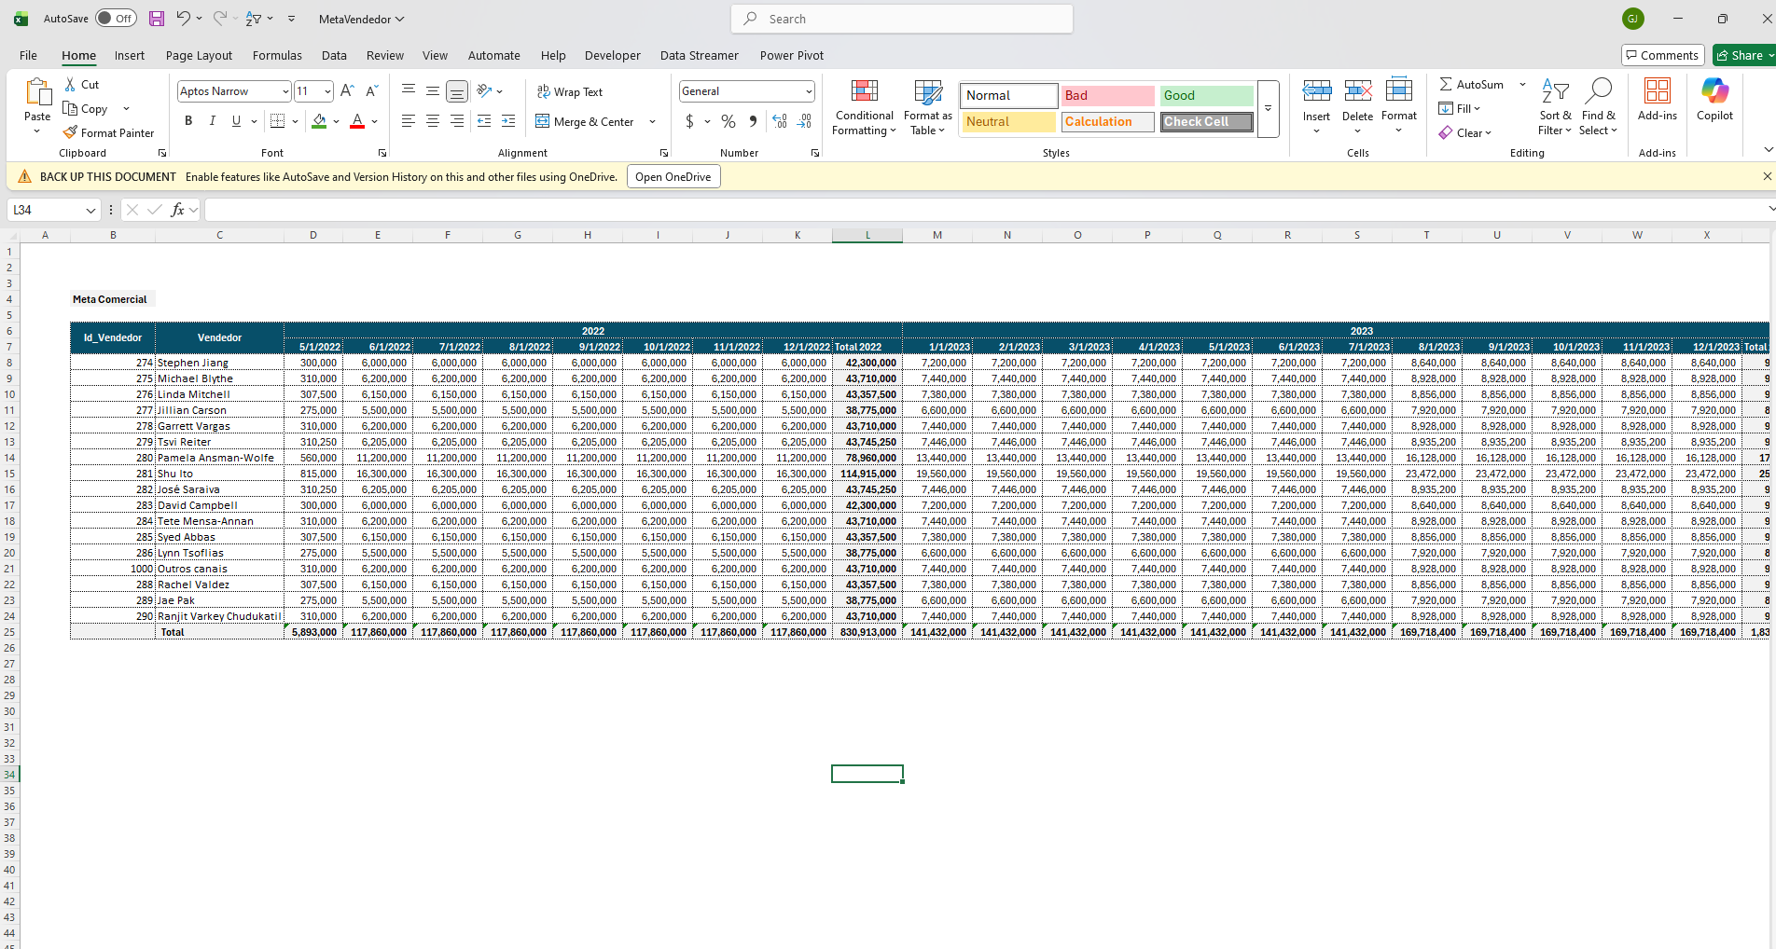Open the Copilot icon in the ribbon
Viewport: 1776px width, 949px height.
click(x=1714, y=92)
